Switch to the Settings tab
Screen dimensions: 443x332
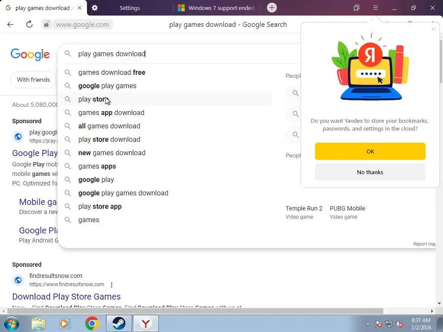130,8
